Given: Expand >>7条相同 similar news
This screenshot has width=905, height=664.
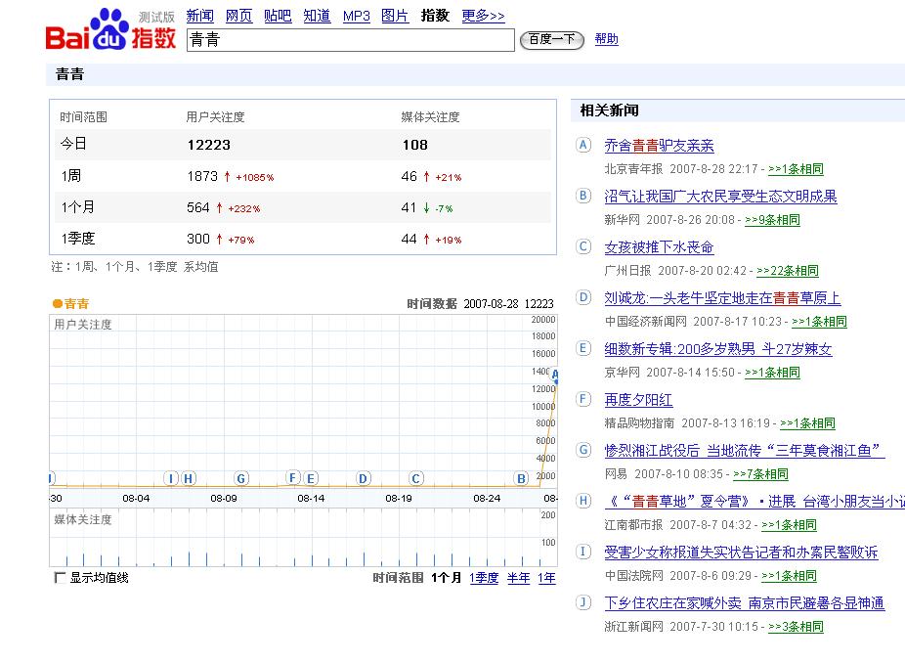Looking at the screenshot, I should click(760, 474).
